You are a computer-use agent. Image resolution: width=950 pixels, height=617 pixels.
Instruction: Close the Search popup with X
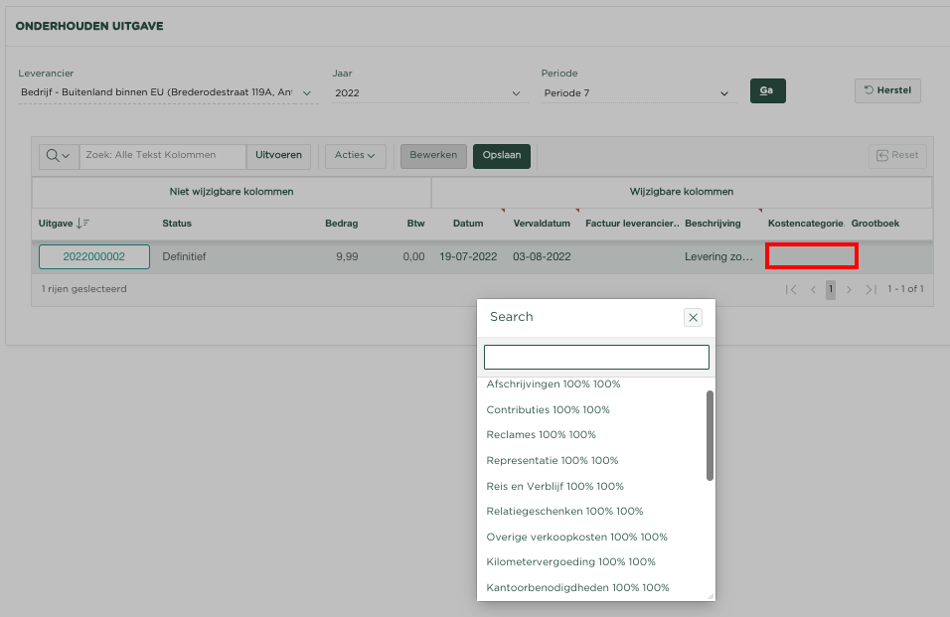tap(694, 317)
